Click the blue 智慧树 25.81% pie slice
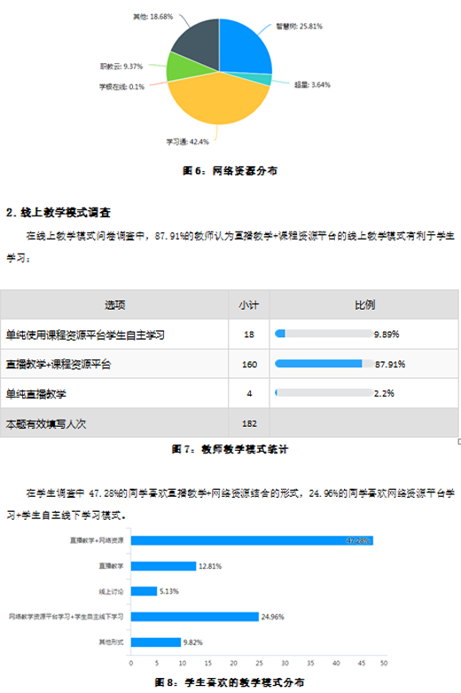 (x=242, y=49)
